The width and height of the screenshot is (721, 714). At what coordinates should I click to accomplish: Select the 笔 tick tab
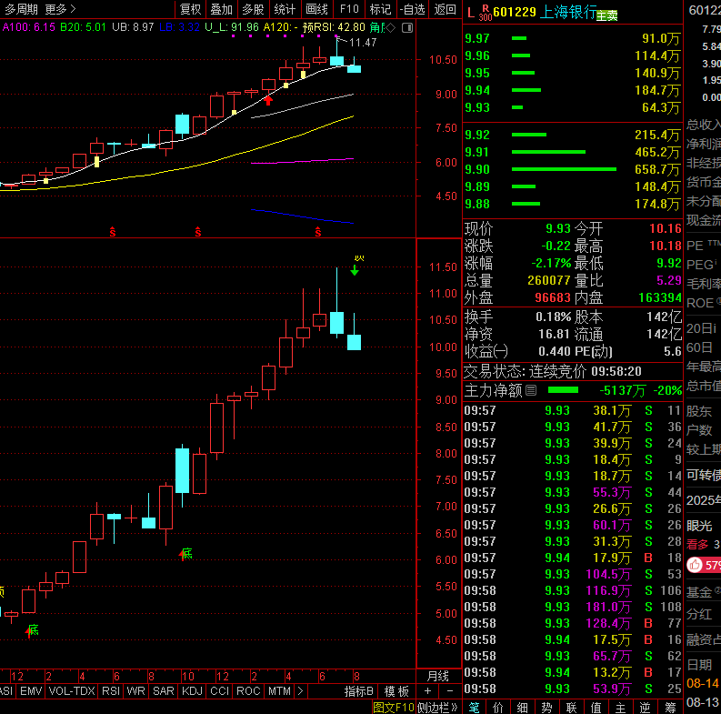tap(474, 707)
